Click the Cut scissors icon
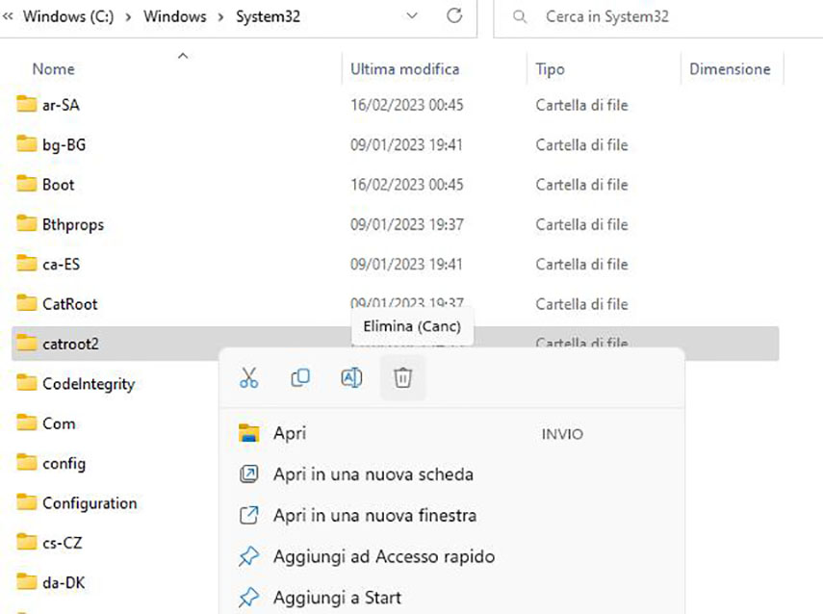 (249, 378)
